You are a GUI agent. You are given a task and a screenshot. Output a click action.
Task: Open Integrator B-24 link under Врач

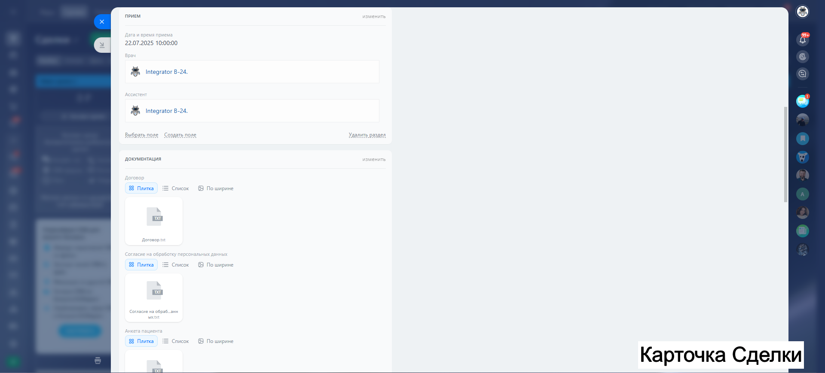(167, 72)
